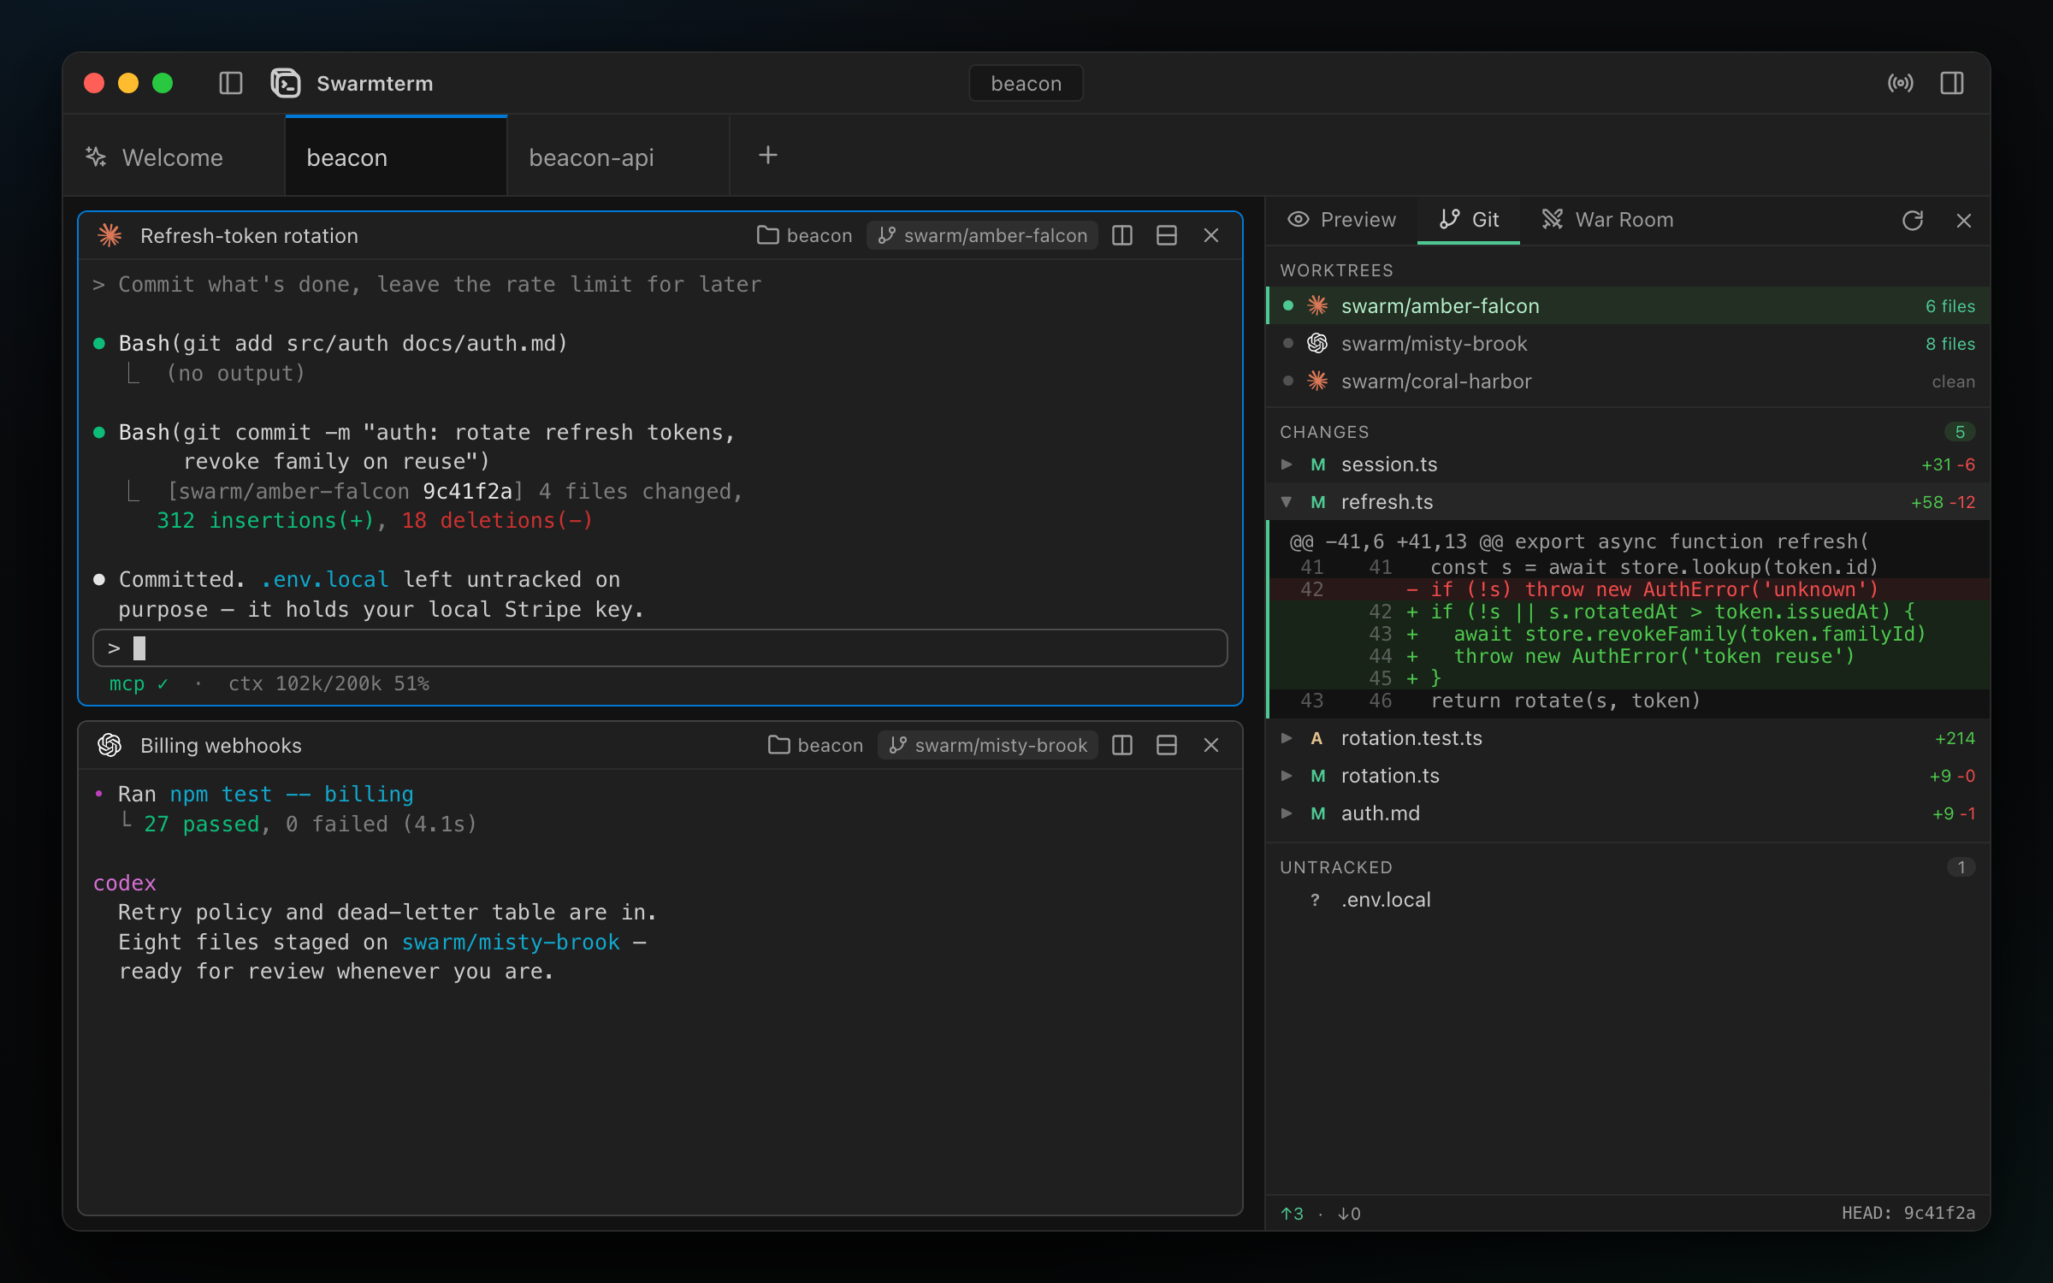This screenshot has height=1283, width=2053.
Task: Focus the prompt input in Refresh-token pane
Action: click(660, 648)
